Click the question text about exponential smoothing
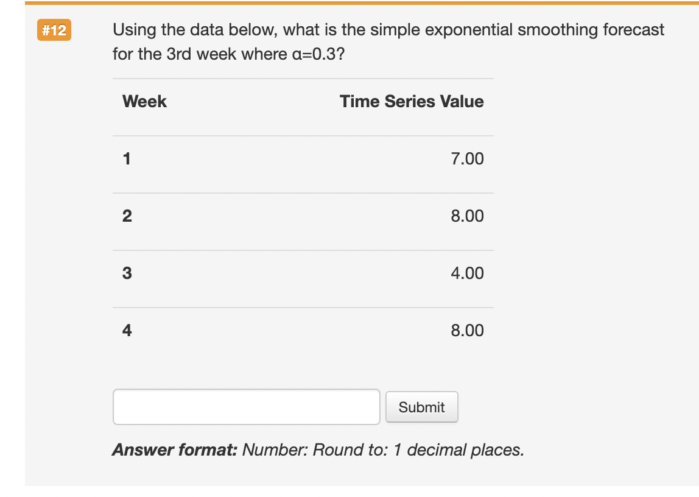The image size is (699, 497). pyautogui.click(x=388, y=29)
